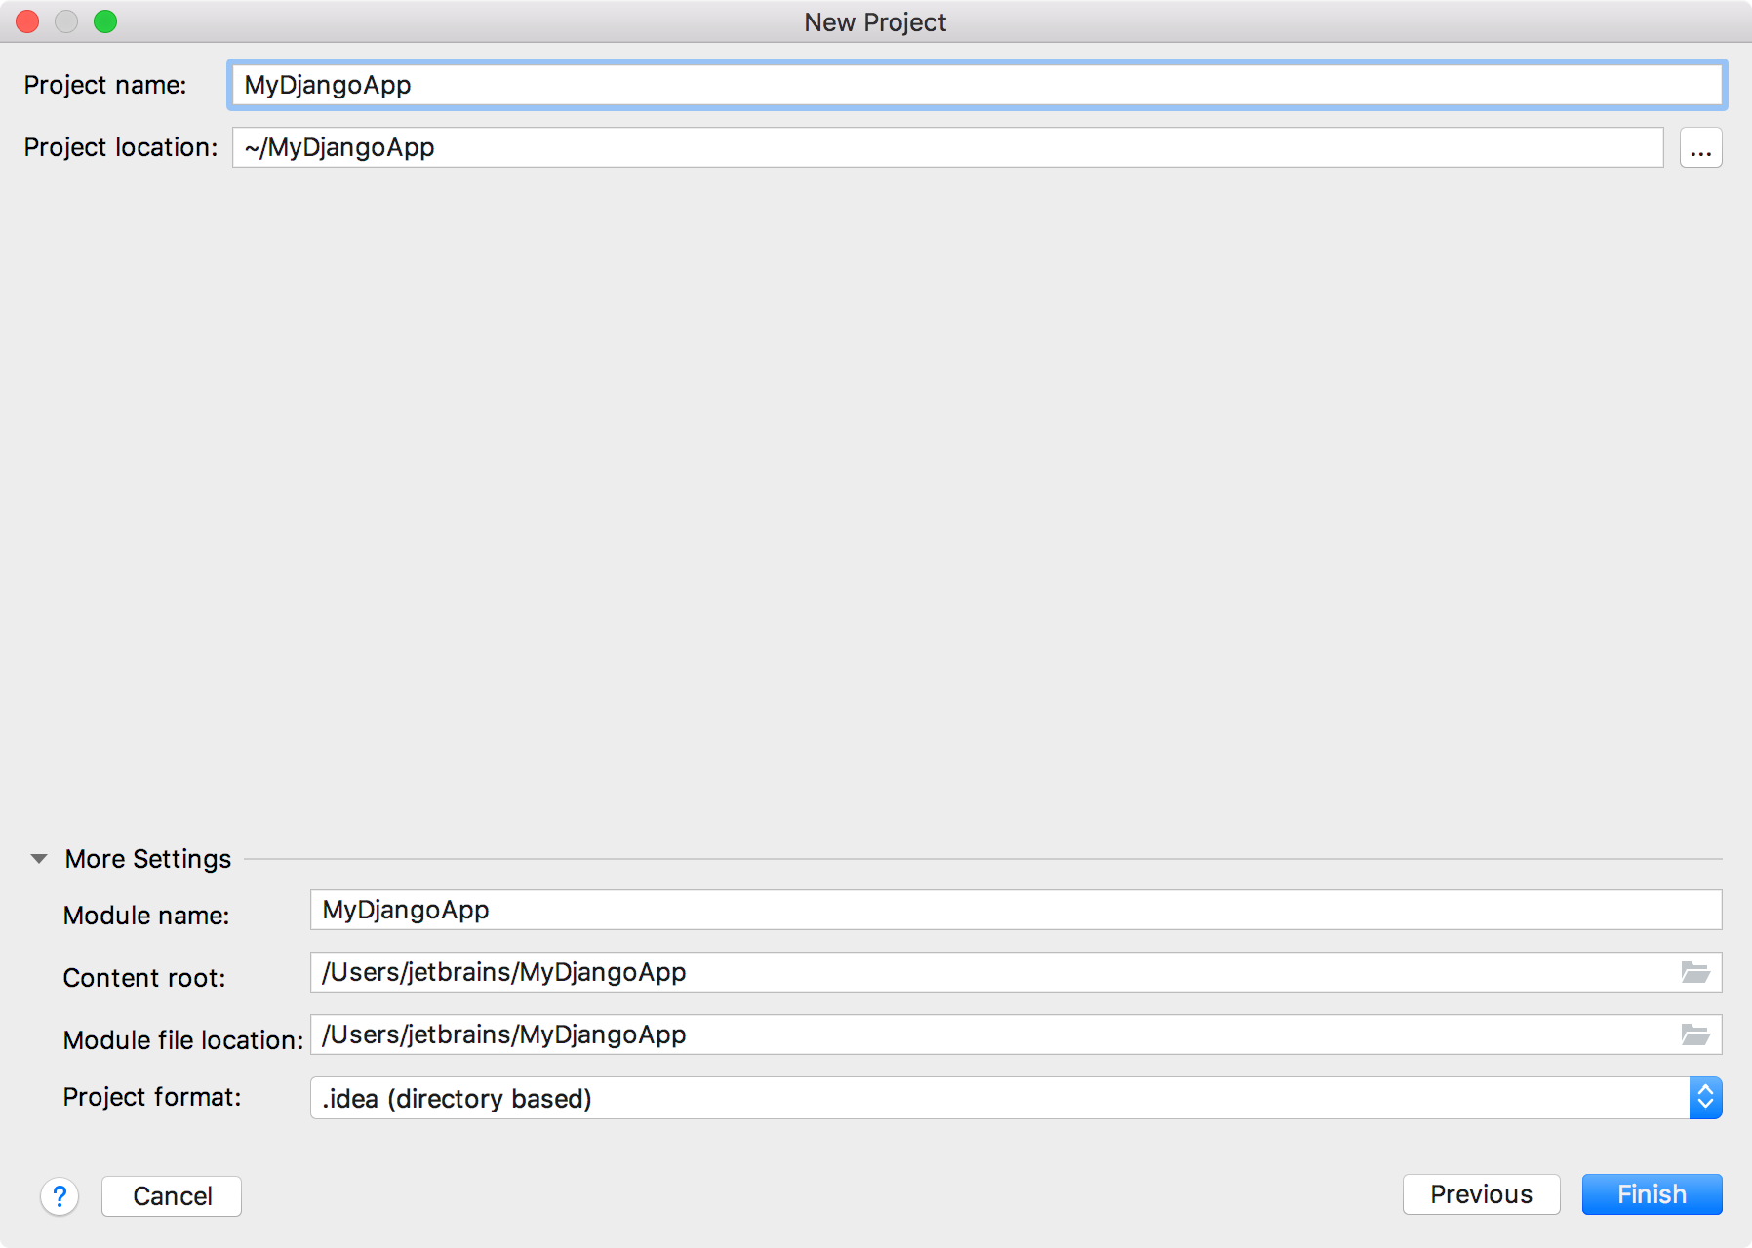Cancel the new project creation
Screen dimensions: 1752x1248
pyautogui.click(x=171, y=1196)
